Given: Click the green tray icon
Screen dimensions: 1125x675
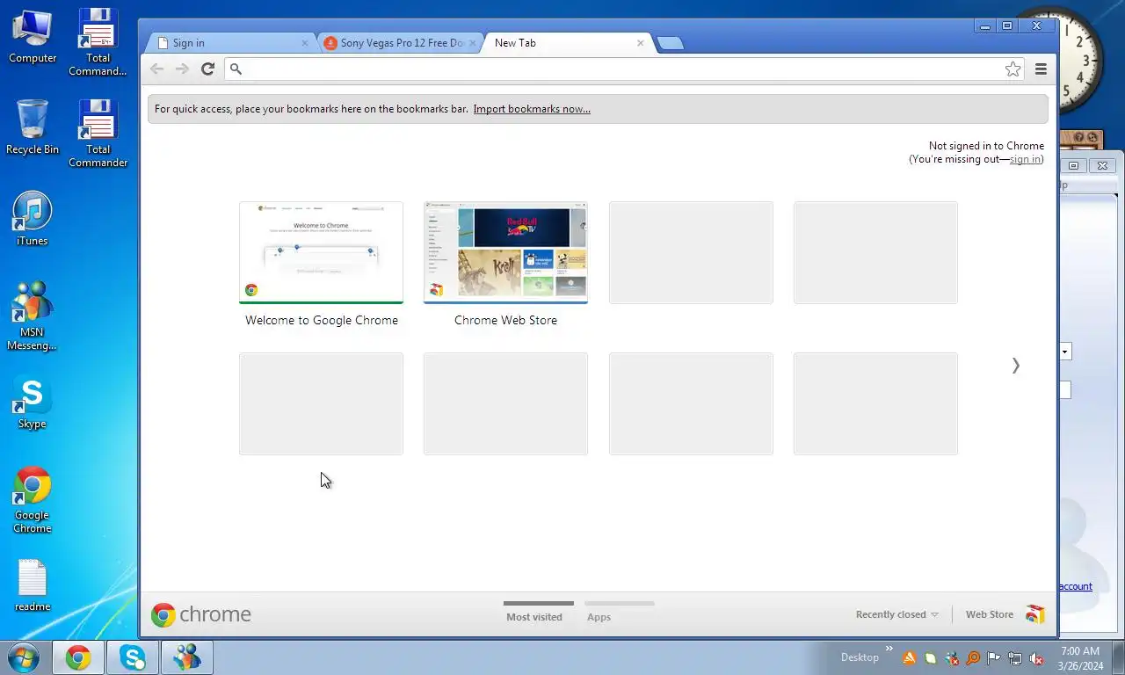Looking at the screenshot, I should [x=931, y=658].
